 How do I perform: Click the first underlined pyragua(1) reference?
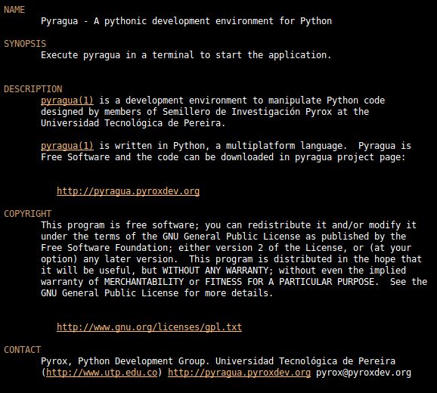coord(67,101)
